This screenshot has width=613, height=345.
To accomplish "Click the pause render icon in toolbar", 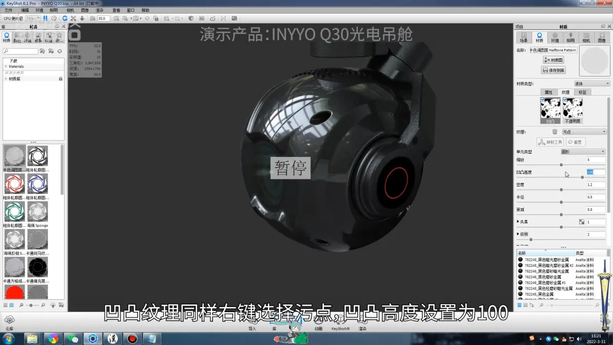I will tap(45, 19).
